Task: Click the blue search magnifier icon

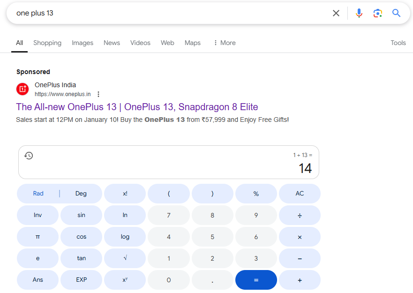Action: pyautogui.click(x=396, y=13)
